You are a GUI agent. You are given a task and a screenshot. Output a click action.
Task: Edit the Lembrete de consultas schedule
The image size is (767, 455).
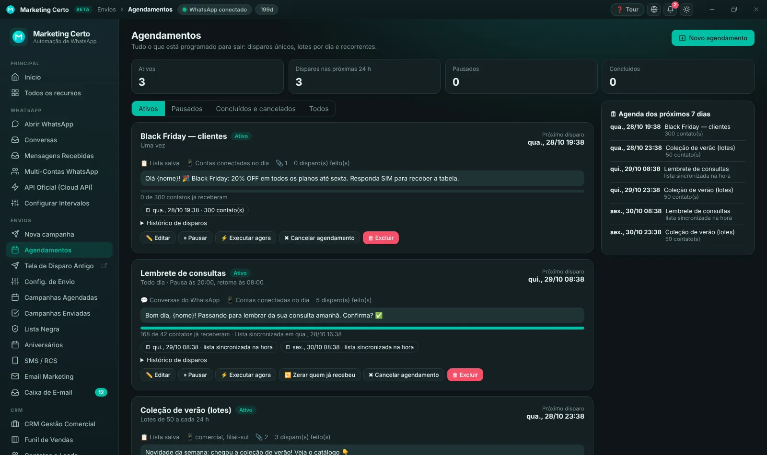click(158, 375)
